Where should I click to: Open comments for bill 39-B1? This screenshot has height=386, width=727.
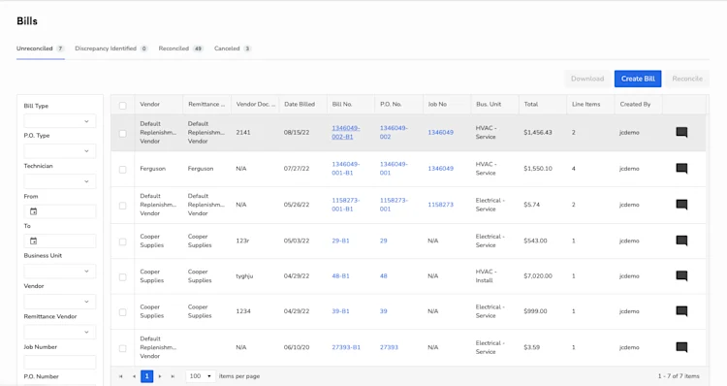pos(681,311)
